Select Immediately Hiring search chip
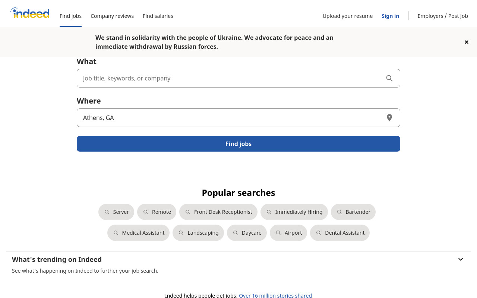This screenshot has height=298, width=477. [x=294, y=212]
